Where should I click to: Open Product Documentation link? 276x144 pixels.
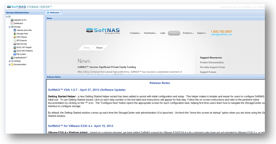212,62
